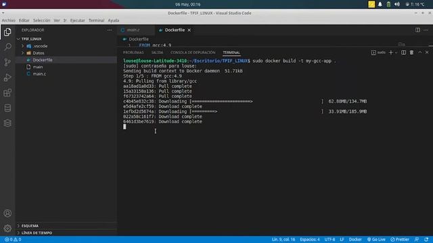Open the launch profile dropdown arrow
This screenshot has height=243, width=433.
pyautogui.click(x=396, y=53)
